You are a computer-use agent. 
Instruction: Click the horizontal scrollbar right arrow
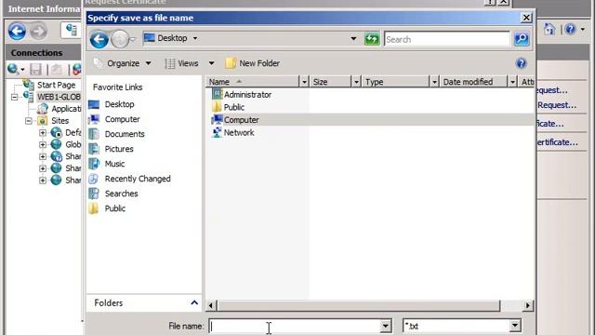point(527,305)
